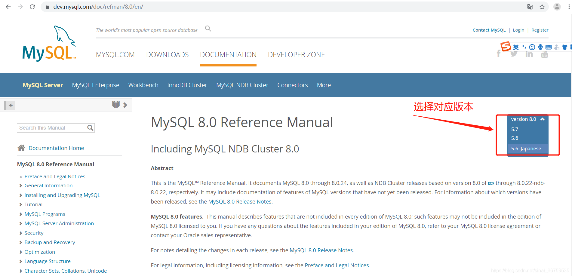
Task: Submit manual search via magnifier icon
Action: (90, 128)
